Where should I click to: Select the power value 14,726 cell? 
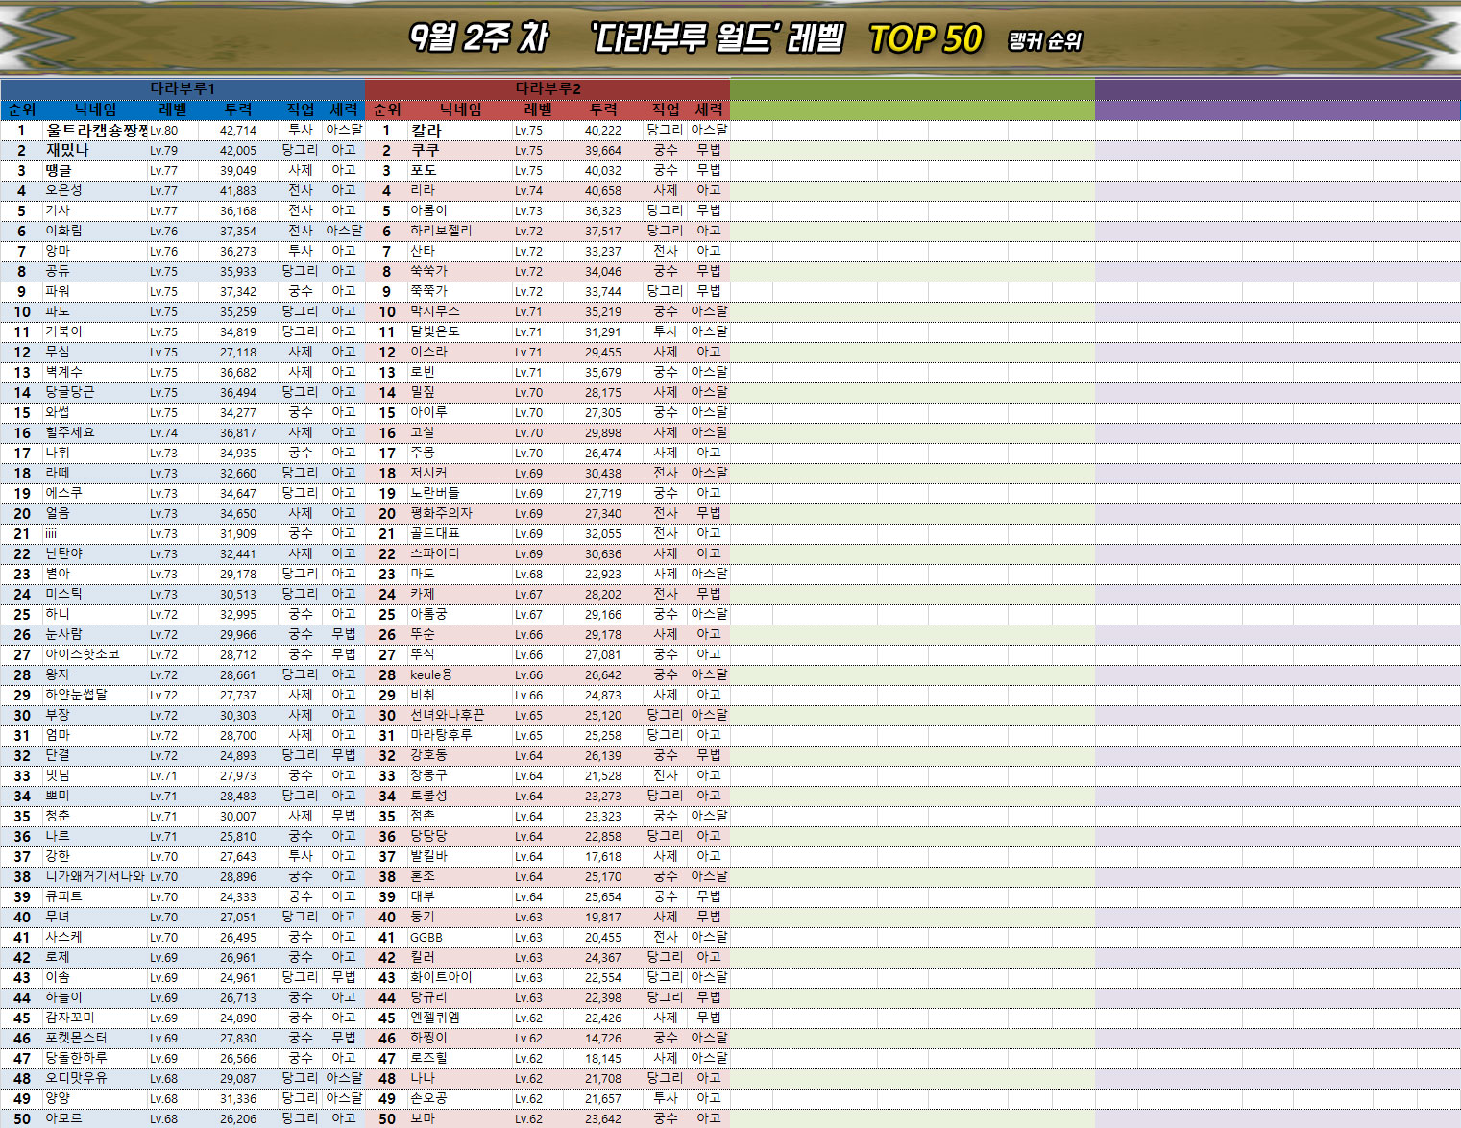click(x=603, y=1038)
